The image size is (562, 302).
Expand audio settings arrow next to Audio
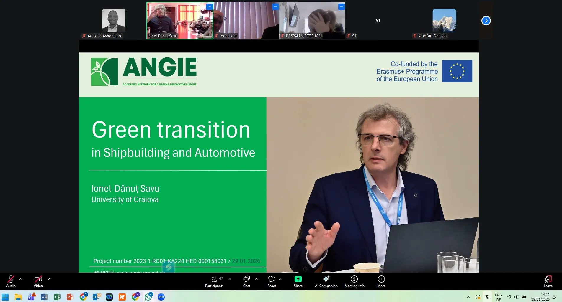20,279
